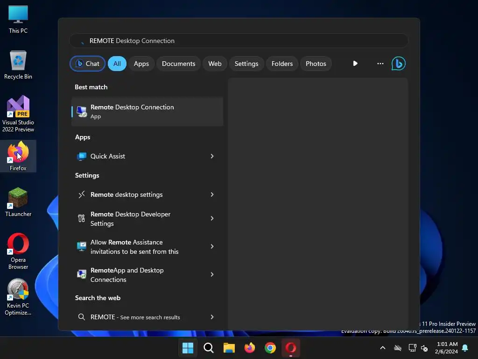This screenshot has height=359, width=478.
Task: Open Remote Desktop Connection best match
Action: point(147,111)
